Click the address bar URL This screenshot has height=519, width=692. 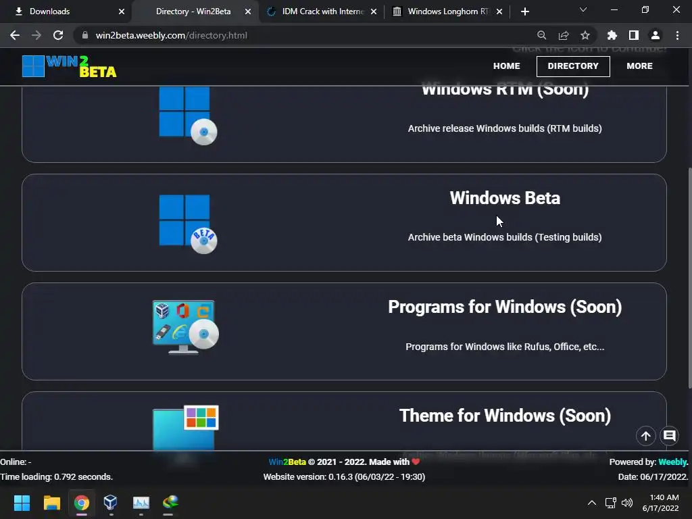click(x=171, y=35)
